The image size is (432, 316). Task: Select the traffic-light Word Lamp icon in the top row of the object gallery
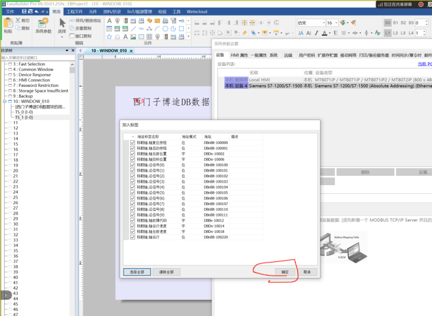[126, 21]
